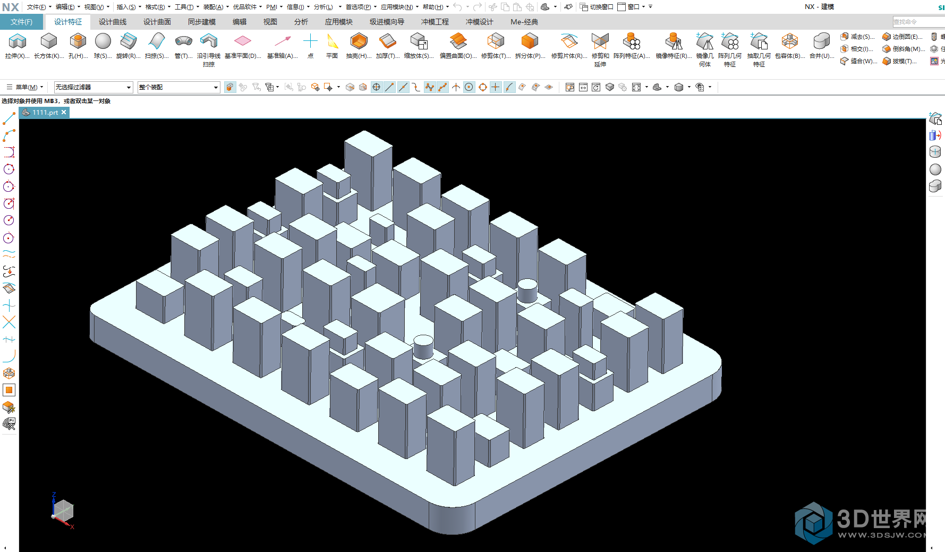The height and width of the screenshot is (552, 945).
Task: Click the 查找命令 command search field
Action: [918, 22]
